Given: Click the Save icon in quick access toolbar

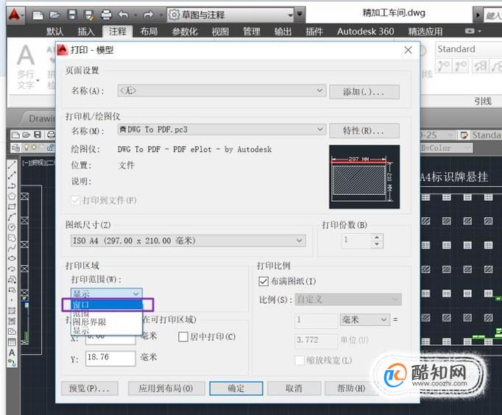Looking at the screenshot, I should click(x=72, y=15).
